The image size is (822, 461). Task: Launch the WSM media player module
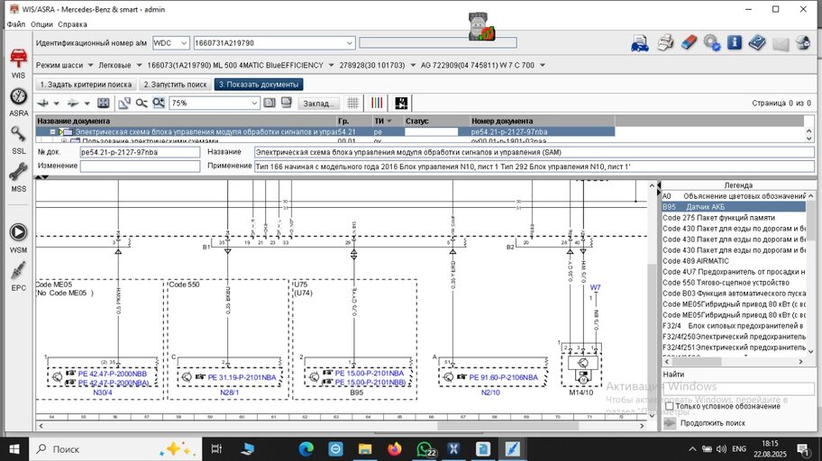tap(18, 239)
